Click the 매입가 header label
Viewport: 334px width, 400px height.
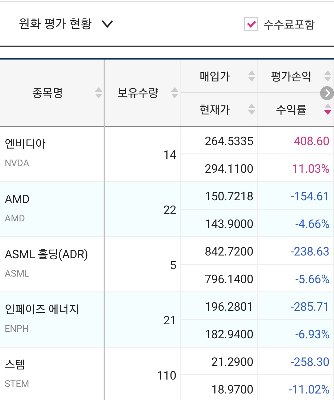pyautogui.click(x=215, y=76)
